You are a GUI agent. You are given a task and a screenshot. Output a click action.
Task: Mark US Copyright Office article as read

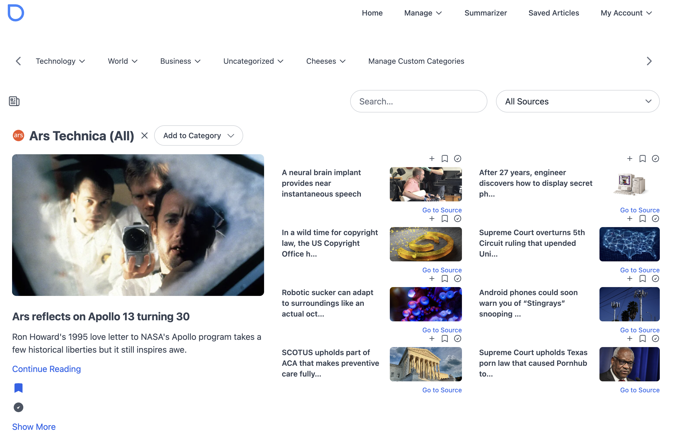(x=457, y=219)
